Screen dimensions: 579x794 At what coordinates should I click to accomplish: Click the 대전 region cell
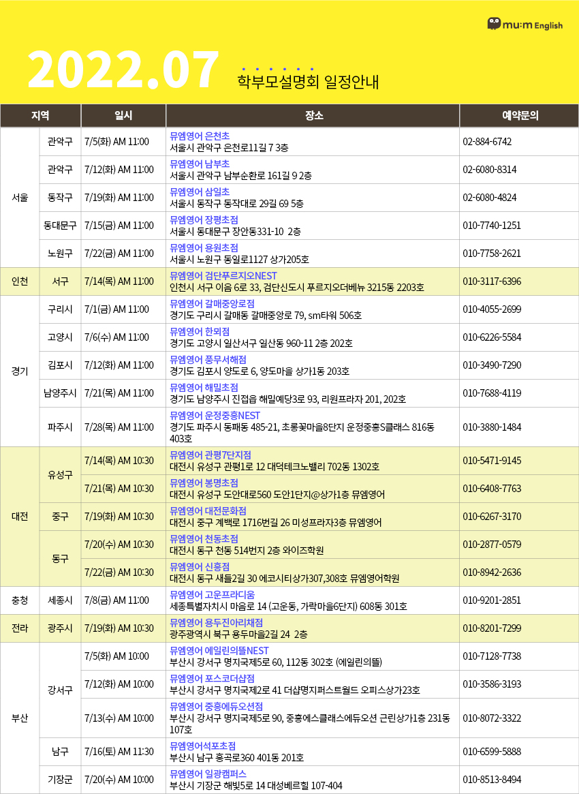pyautogui.click(x=19, y=517)
